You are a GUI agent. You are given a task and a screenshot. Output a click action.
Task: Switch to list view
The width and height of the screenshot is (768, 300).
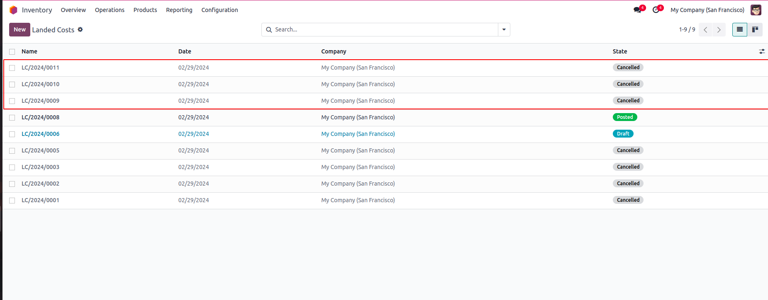[x=739, y=29]
